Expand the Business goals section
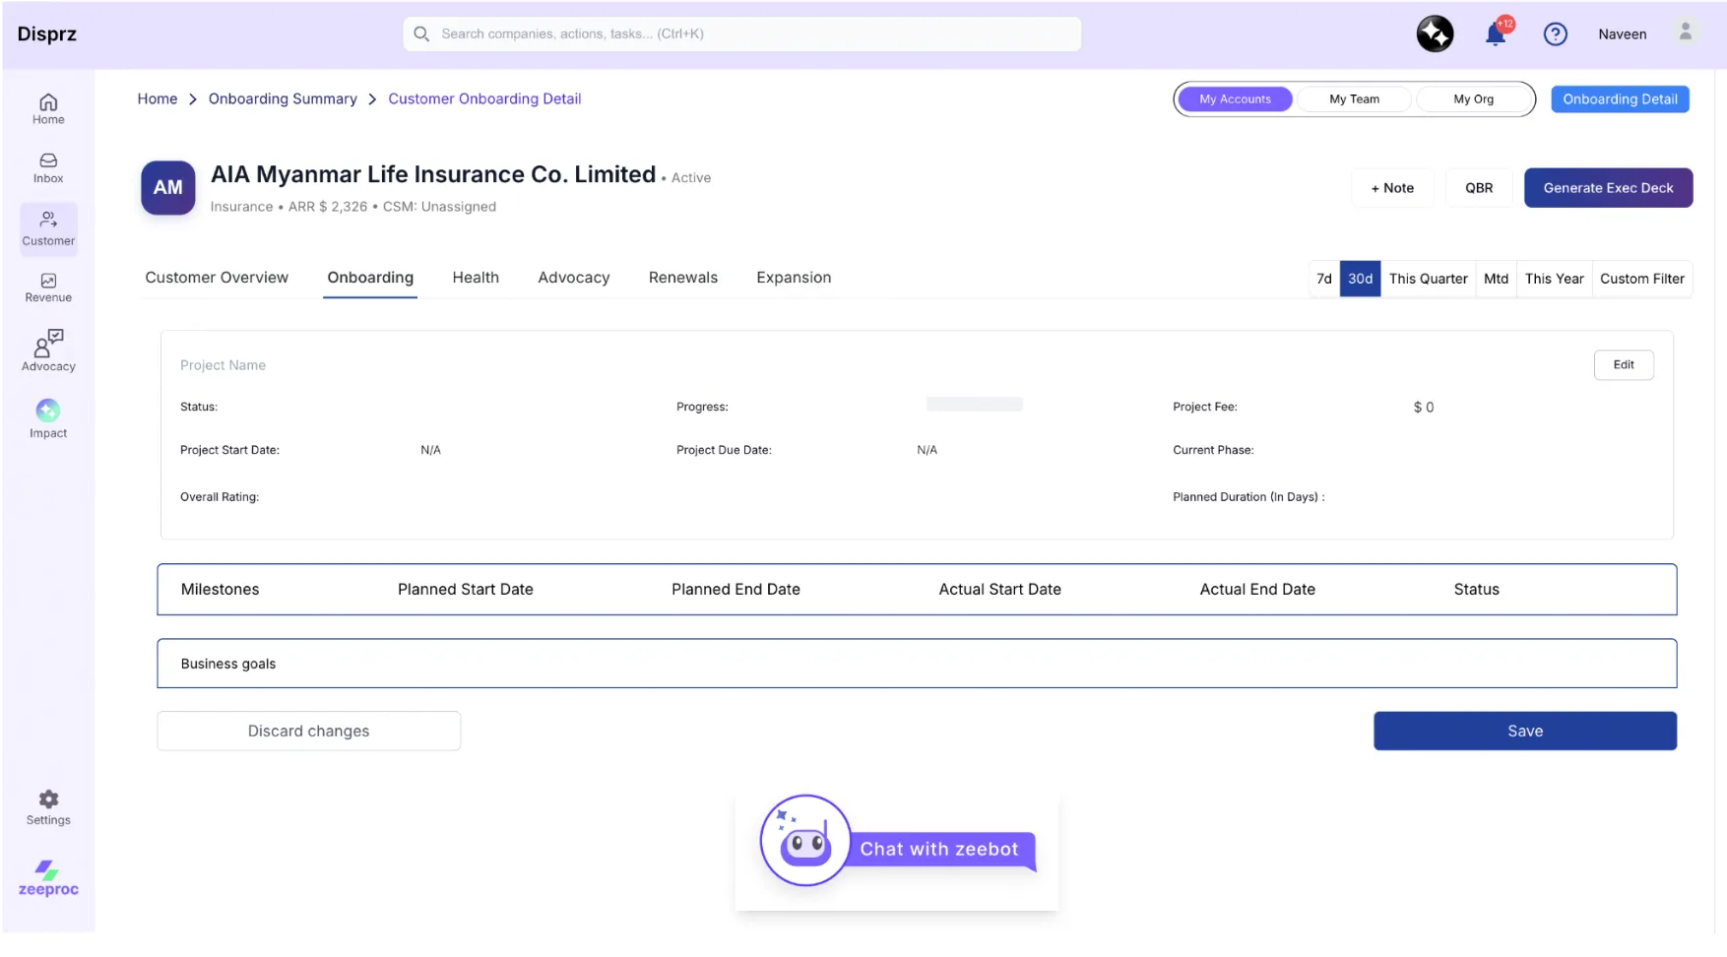 pyautogui.click(x=227, y=663)
